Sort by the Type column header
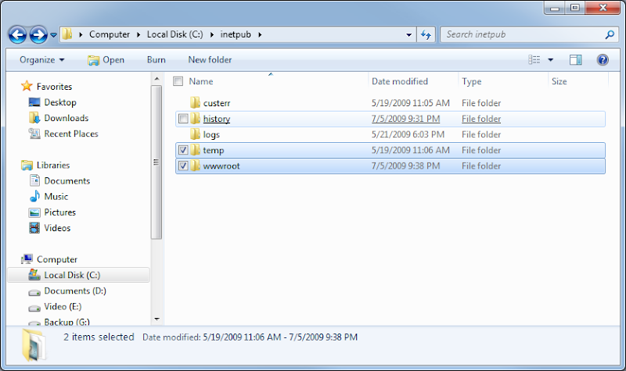 pos(472,81)
